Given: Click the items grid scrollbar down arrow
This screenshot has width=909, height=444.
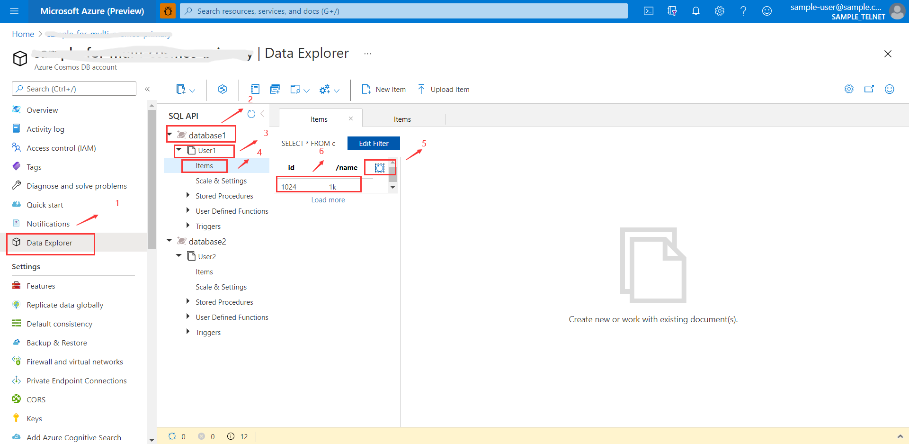Looking at the screenshot, I should [392, 187].
